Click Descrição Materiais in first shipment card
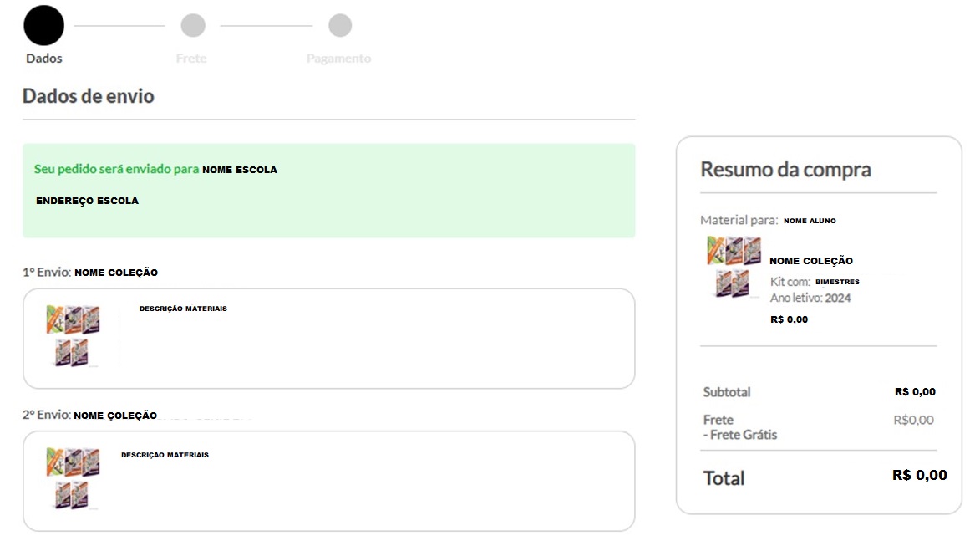The width and height of the screenshot is (980, 546). [183, 309]
